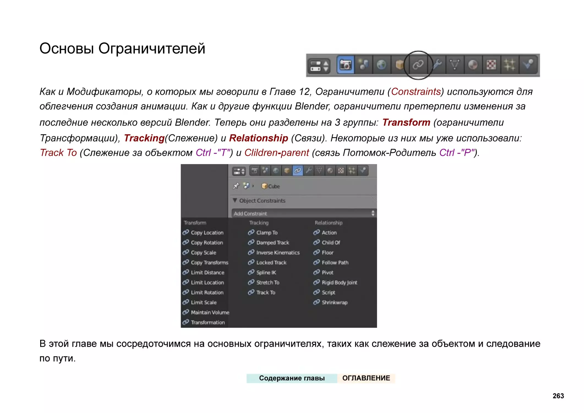584x413 pixels.
Task: Select Follow Path constraint
Action: pyautogui.click(x=331, y=262)
